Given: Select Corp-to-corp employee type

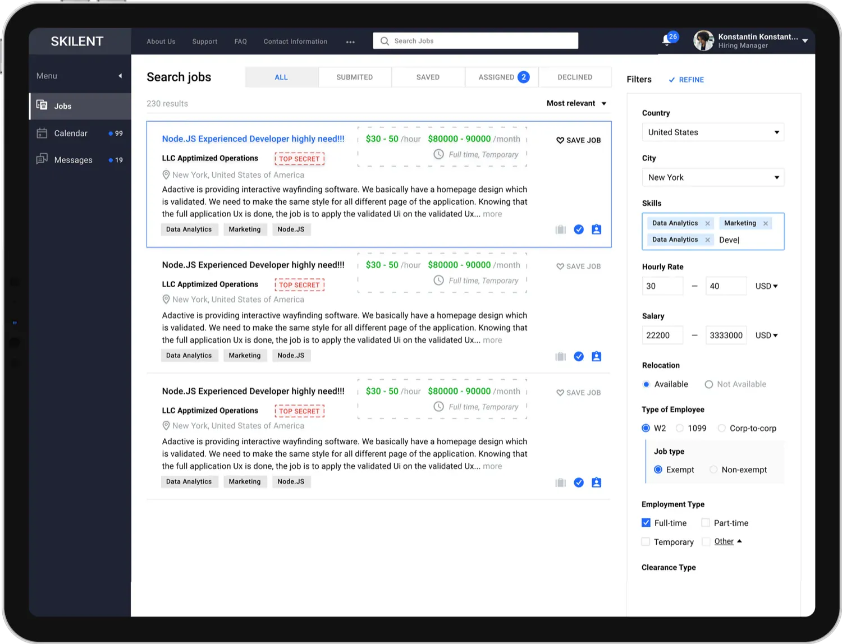Looking at the screenshot, I should (x=722, y=428).
